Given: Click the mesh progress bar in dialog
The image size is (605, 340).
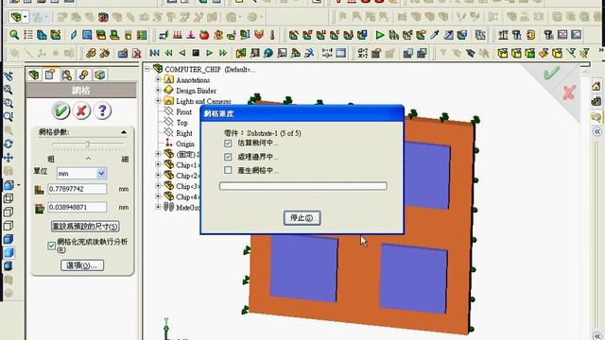Looking at the screenshot, I should pyautogui.click(x=302, y=186).
